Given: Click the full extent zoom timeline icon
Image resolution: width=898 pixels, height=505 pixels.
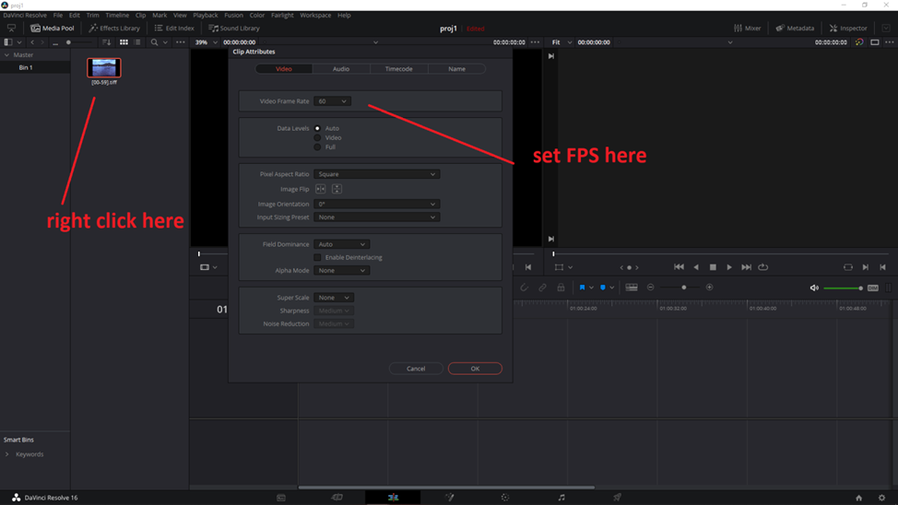Looking at the screenshot, I should tap(632, 288).
